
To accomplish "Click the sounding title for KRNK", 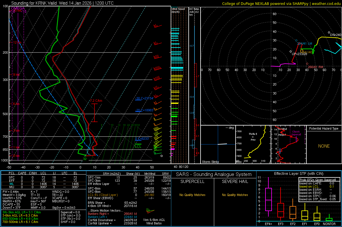I will tap(62, 3).
